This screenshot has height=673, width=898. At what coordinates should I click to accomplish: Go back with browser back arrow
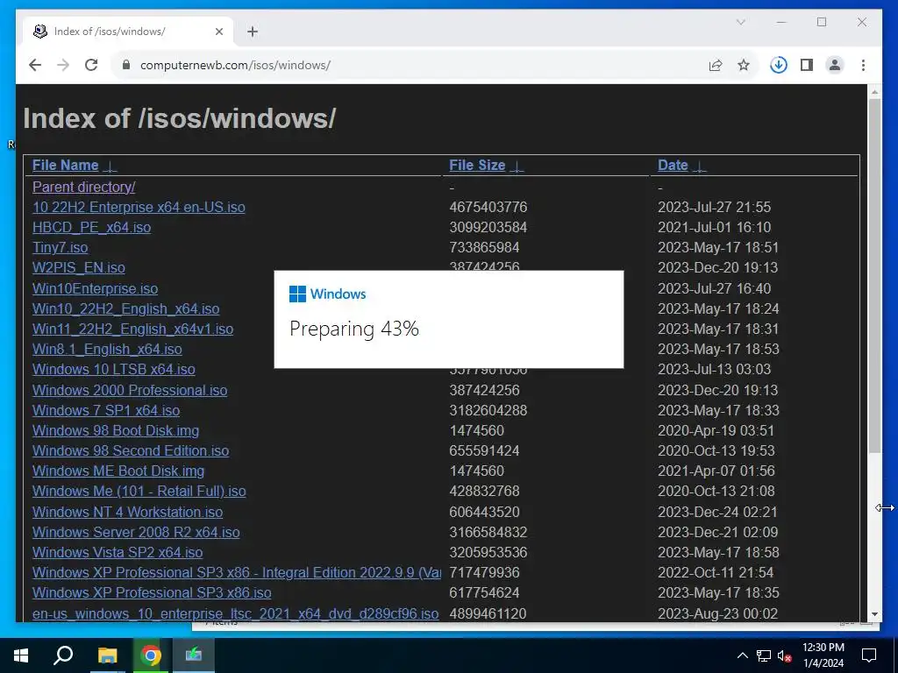35,65
